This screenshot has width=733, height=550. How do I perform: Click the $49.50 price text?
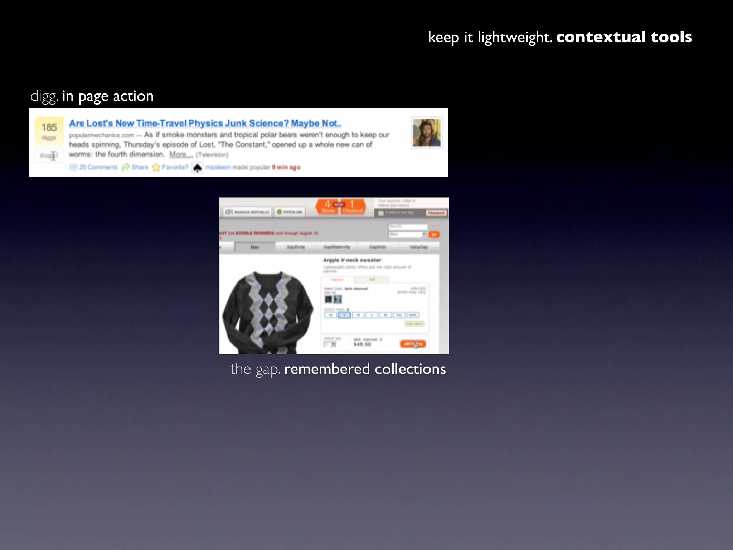(362, 344)
